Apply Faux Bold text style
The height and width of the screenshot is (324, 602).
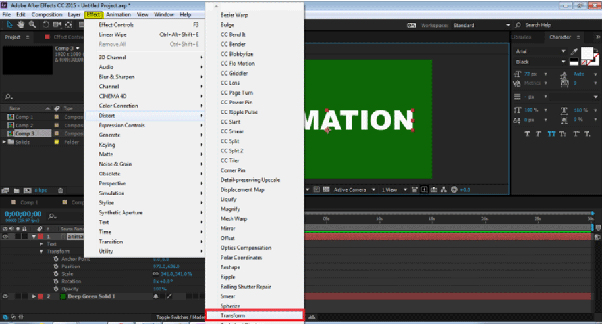click(527, 134)
